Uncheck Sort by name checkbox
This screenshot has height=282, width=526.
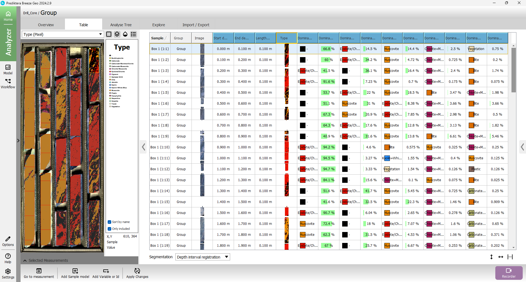coord(110,222)
